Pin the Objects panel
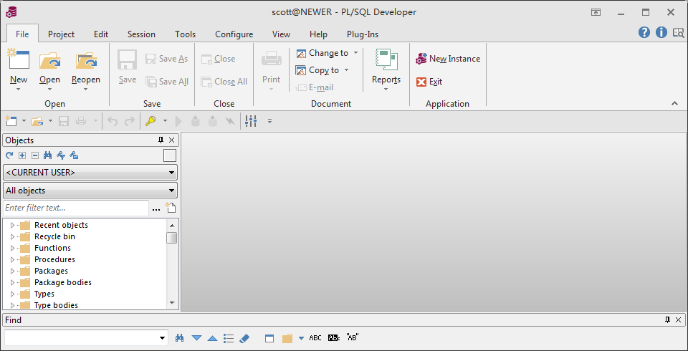The width and height of the screenshot is (688, 351). point(161,140)
